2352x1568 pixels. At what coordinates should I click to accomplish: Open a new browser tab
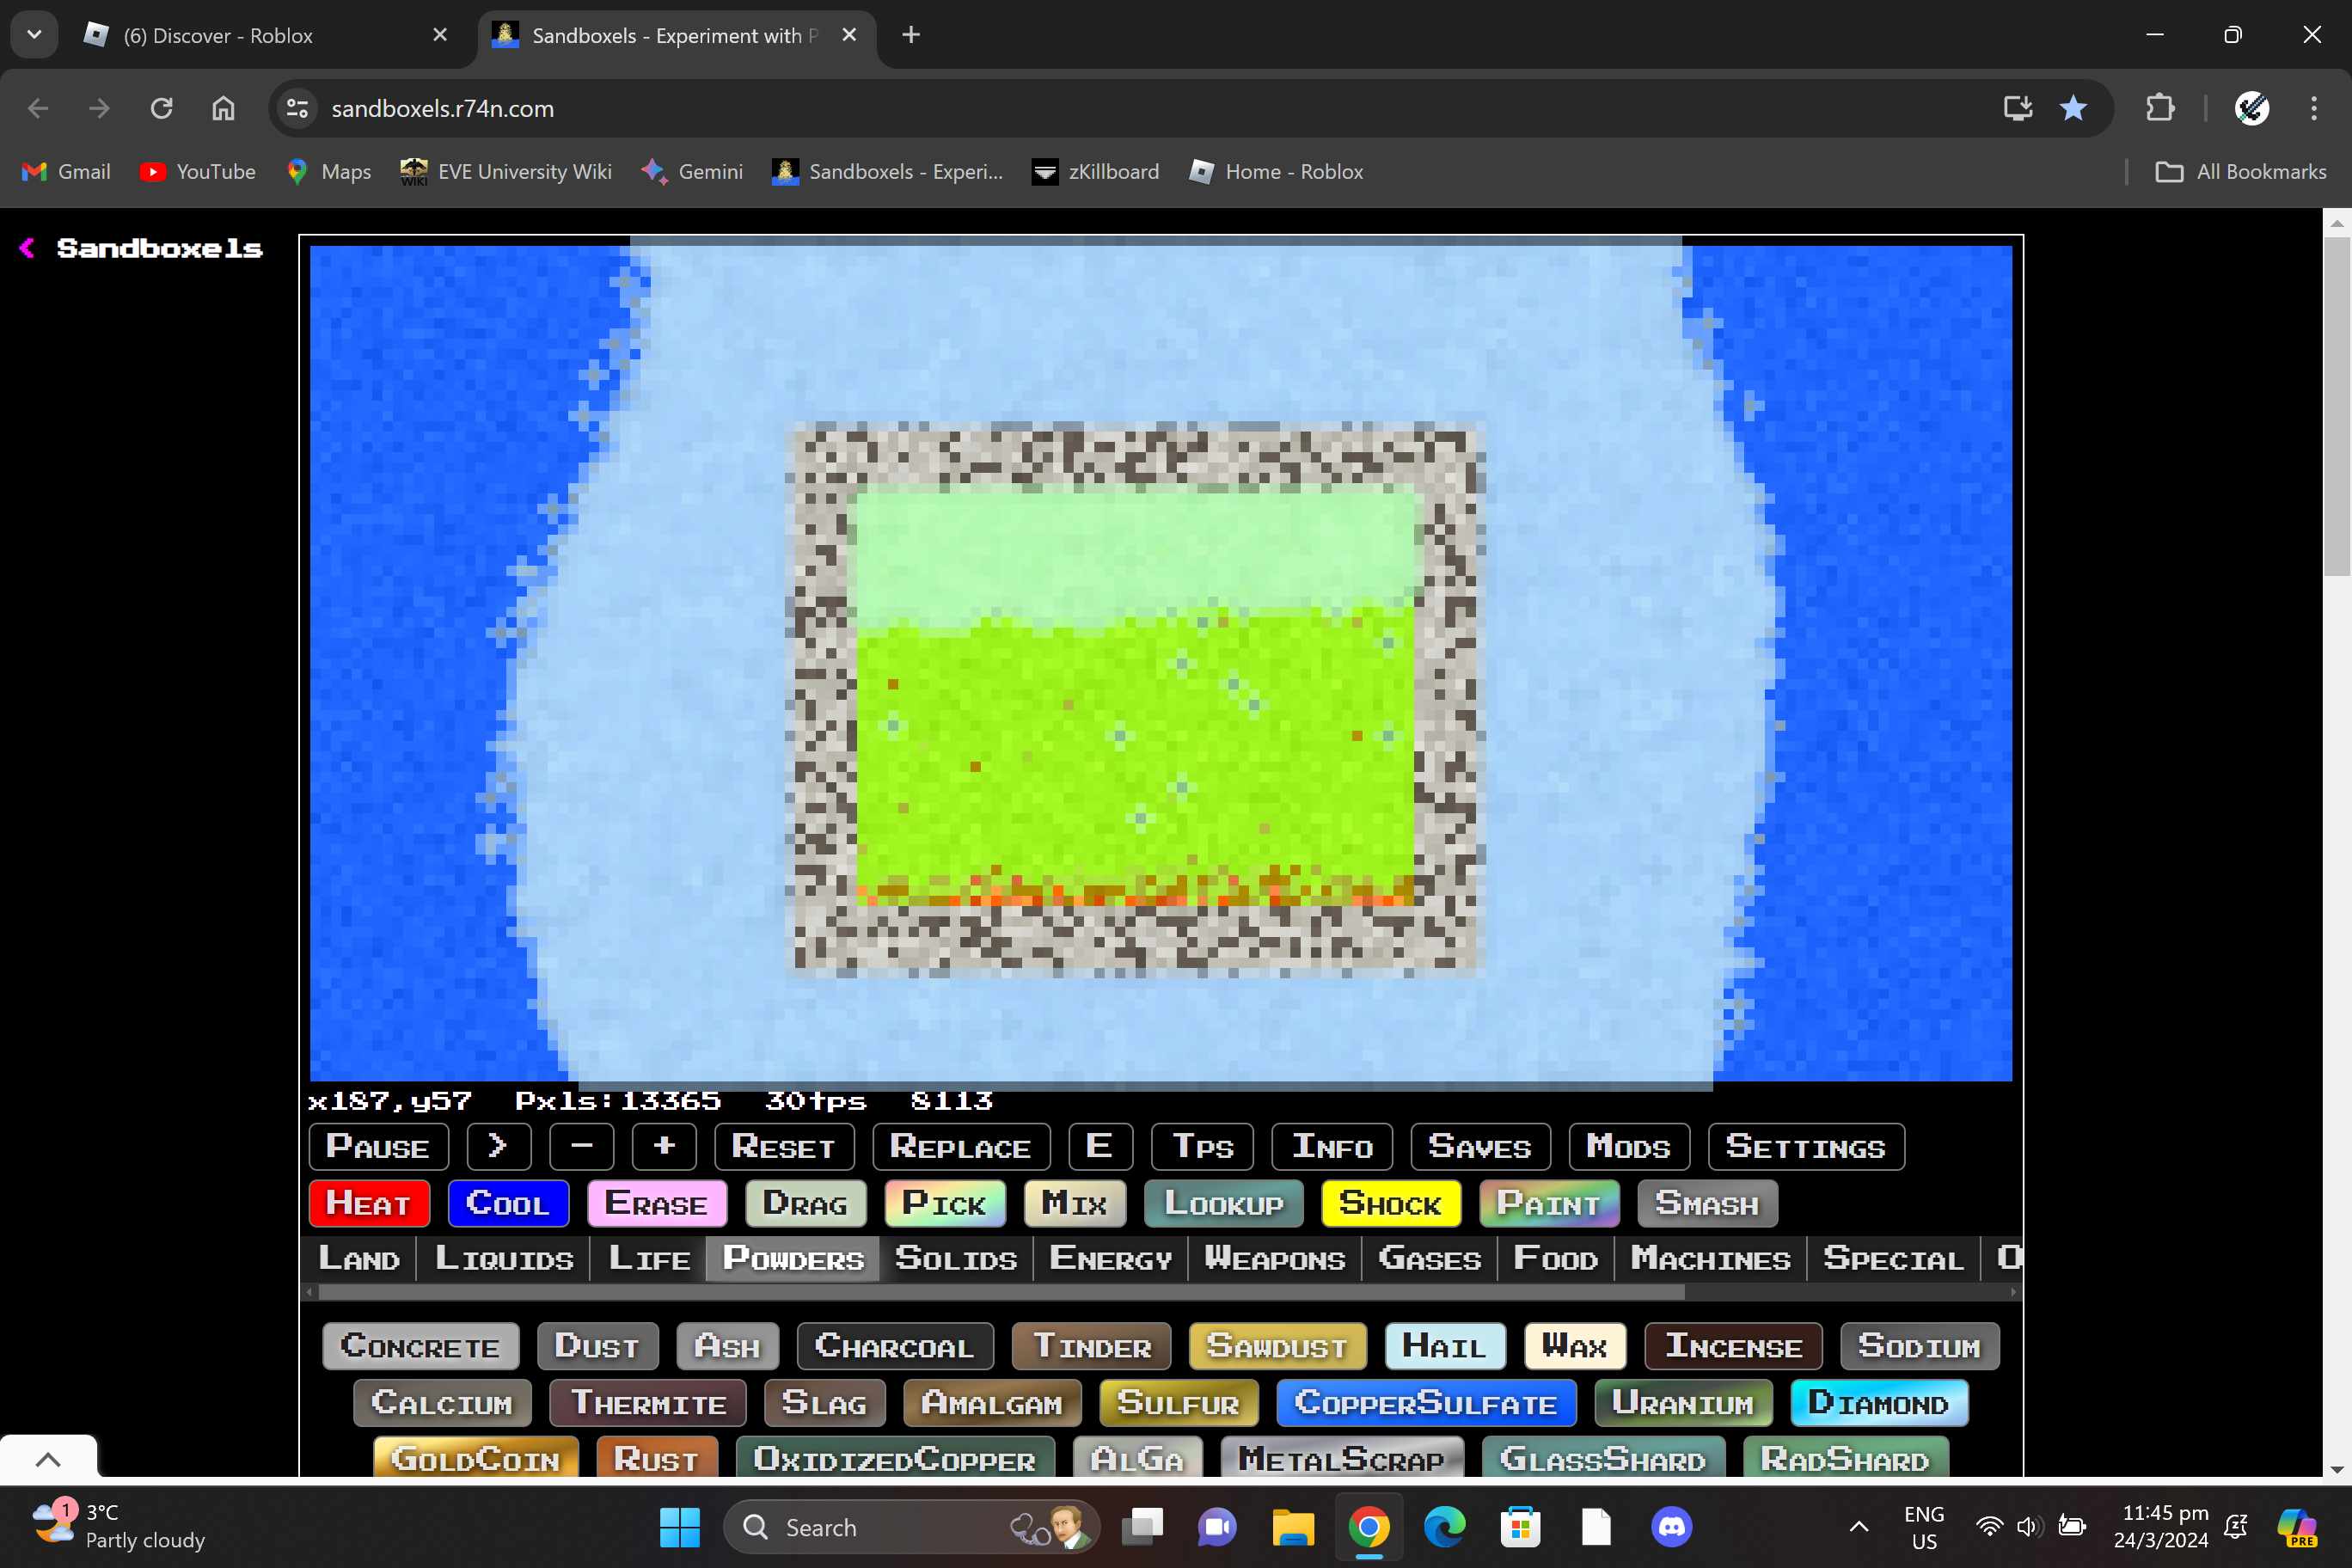[x=910, y=35]
